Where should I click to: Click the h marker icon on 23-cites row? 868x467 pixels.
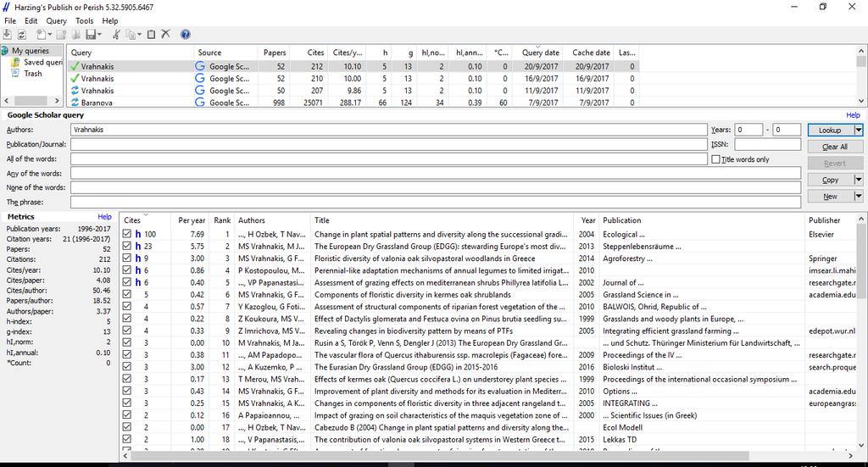coord(138,247)
